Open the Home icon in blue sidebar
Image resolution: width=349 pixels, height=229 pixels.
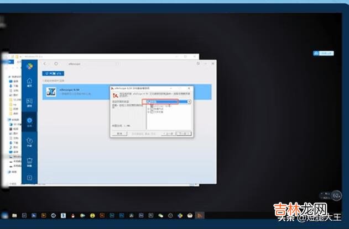pos(30,82)
